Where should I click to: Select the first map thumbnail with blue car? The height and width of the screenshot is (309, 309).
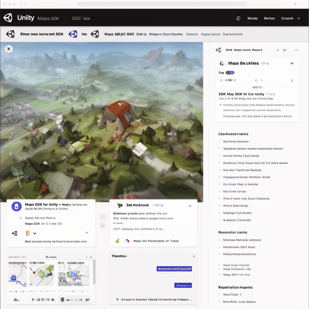coord(18,274)
